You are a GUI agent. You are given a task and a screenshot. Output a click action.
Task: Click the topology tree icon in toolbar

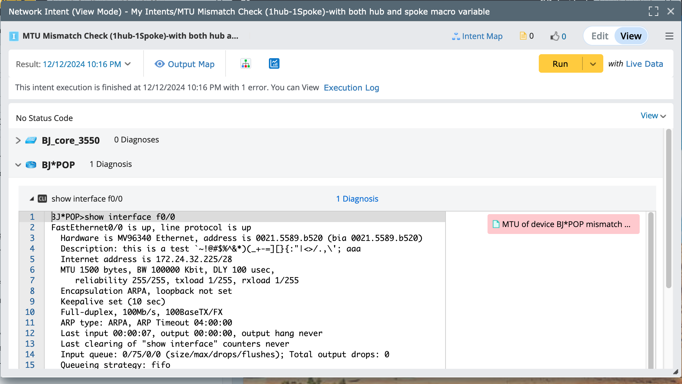(x=245, y=63)
